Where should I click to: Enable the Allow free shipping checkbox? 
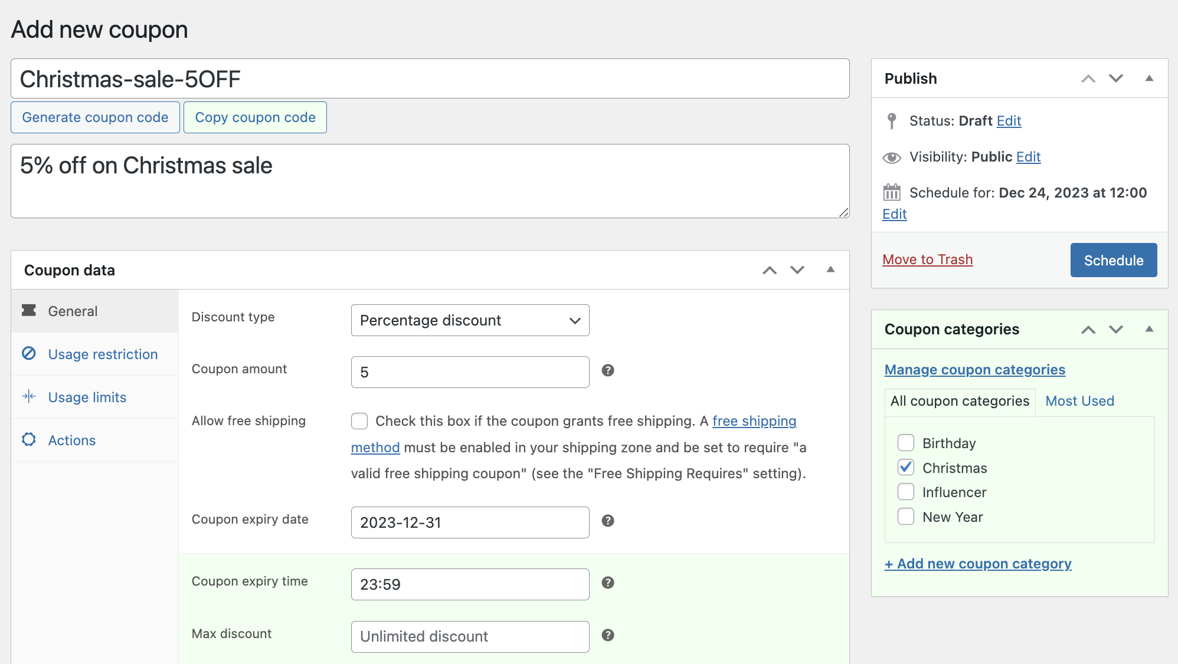(359, 420)
